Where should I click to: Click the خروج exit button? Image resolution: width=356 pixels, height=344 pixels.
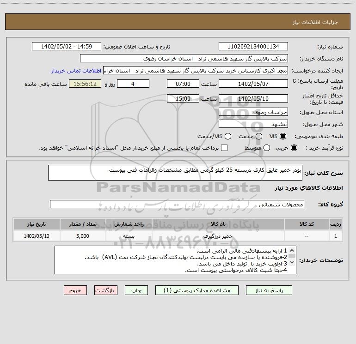tap(75, 290)
